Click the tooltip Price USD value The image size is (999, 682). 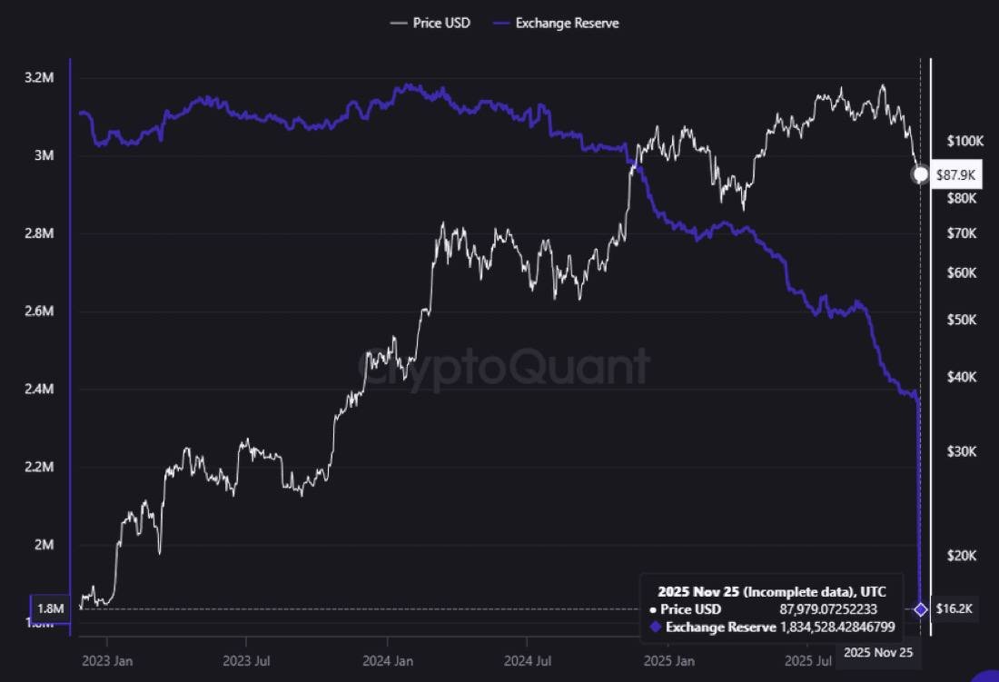pyautogui.click(x=828, y=608)
